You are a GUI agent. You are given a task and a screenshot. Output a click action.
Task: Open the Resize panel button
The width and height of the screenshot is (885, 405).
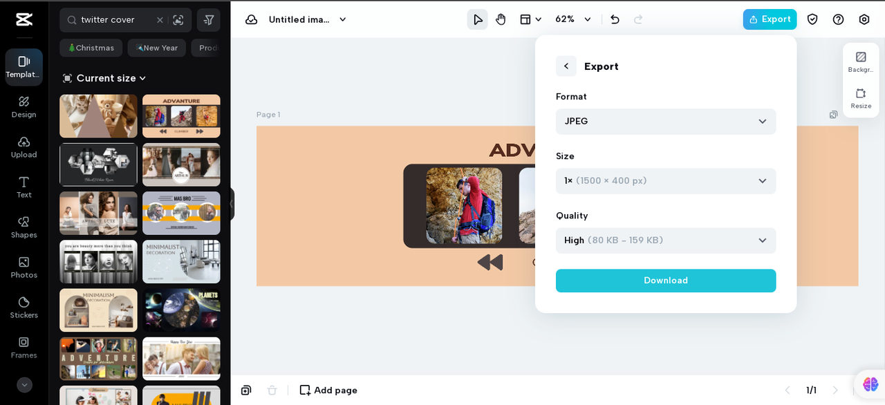click(x=861, y=98)
